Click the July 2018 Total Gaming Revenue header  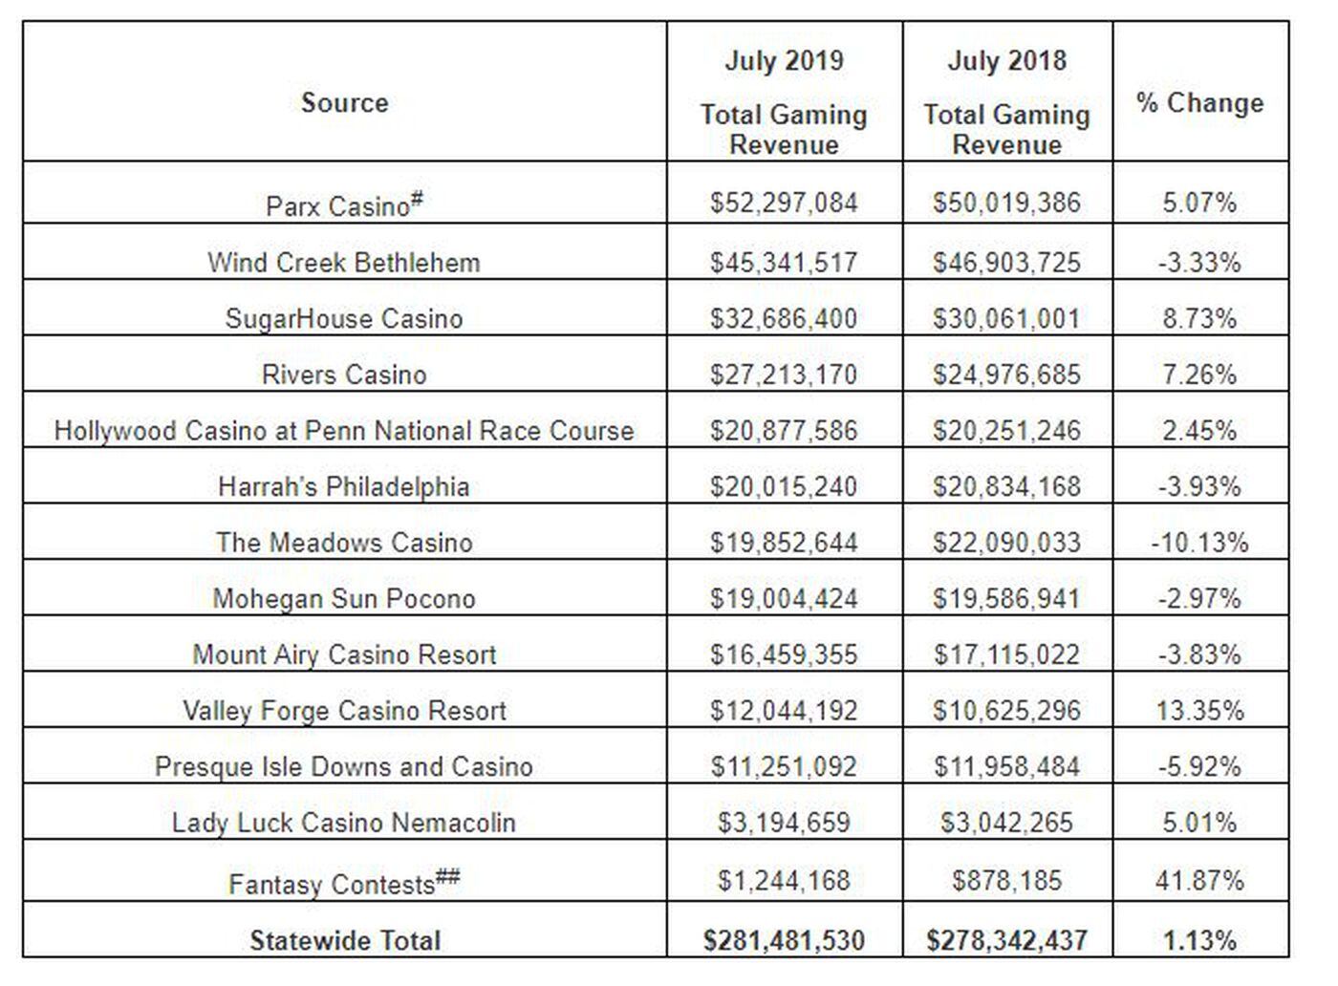pyautogui.click(x=1006, y=101)
